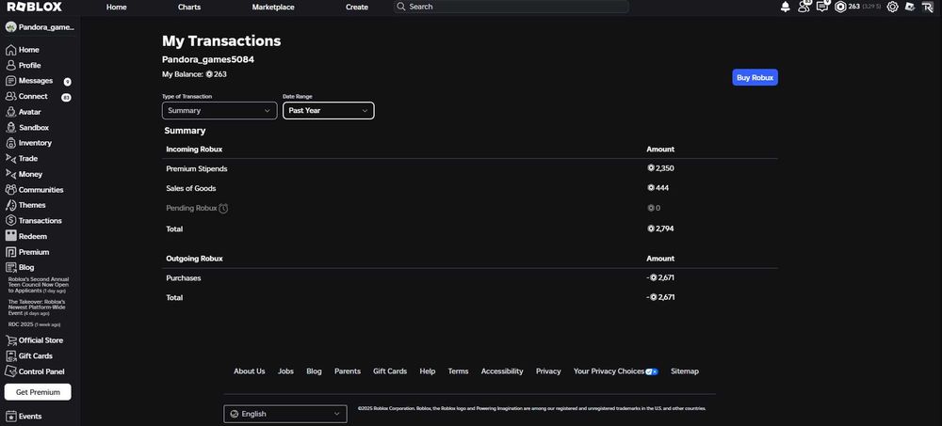
Task: Click the Sandbox icon in the sidebar
Action: 10,127
